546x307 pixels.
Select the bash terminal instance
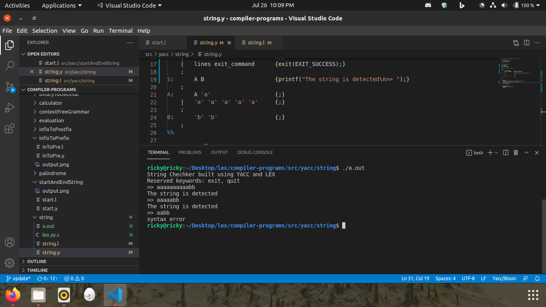475,153
